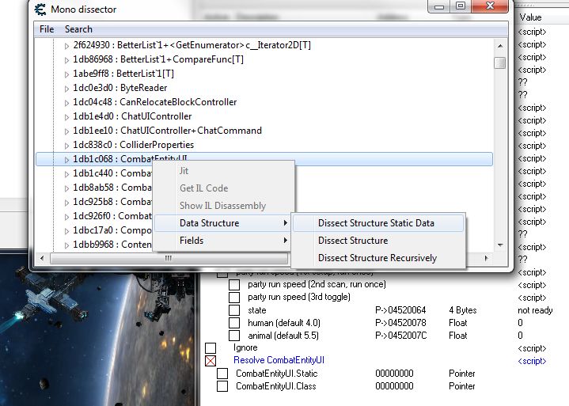Open the File menu
Image resolution: width=569 pixels, height=406 pixels.
tap(47, 28)
